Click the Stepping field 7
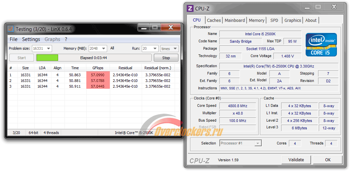The height and width of the screenshot is (171, 350). tap(328, 74)
